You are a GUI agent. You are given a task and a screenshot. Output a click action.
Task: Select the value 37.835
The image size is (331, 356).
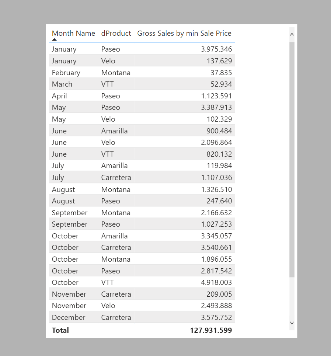(x=221, y=73)
